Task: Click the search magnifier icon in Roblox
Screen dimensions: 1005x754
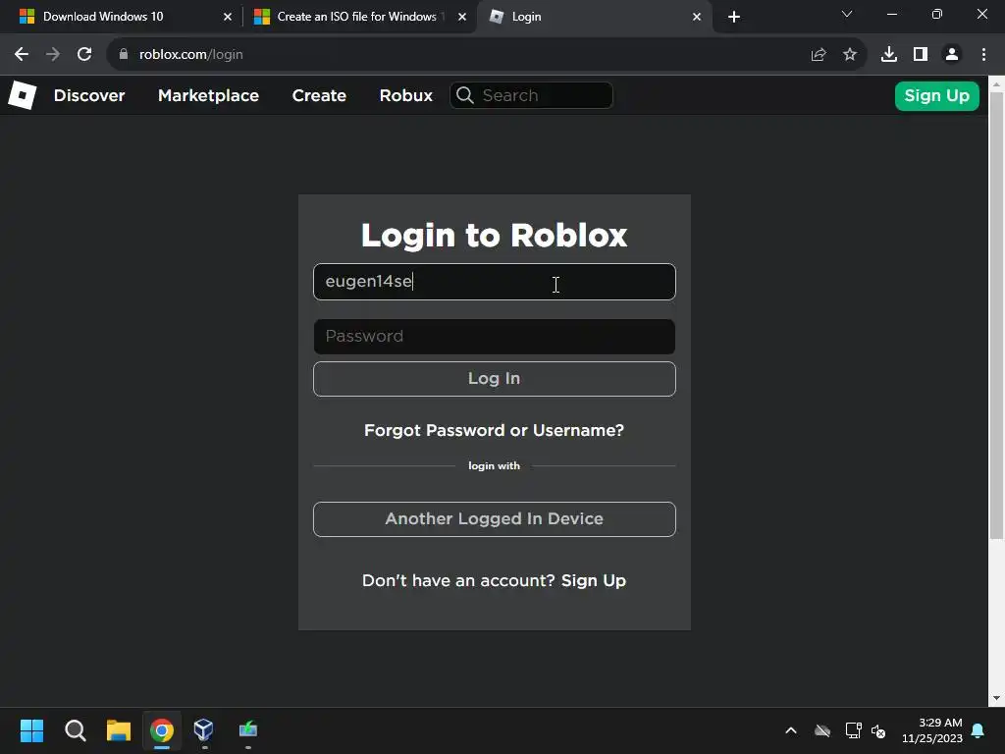Action: (x=465, y=95)
